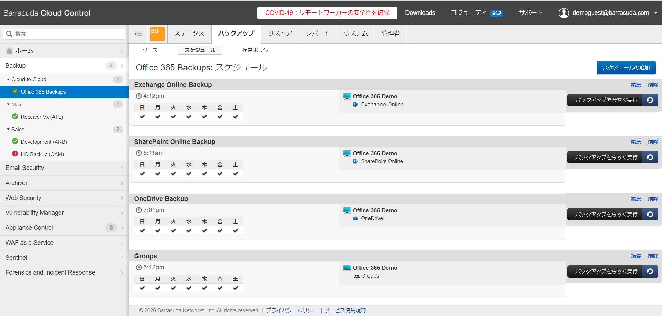The width and height of the screenshot is (662, 316).
Task: Click green status icon beside Office 365 Backups
Action: 15,91
